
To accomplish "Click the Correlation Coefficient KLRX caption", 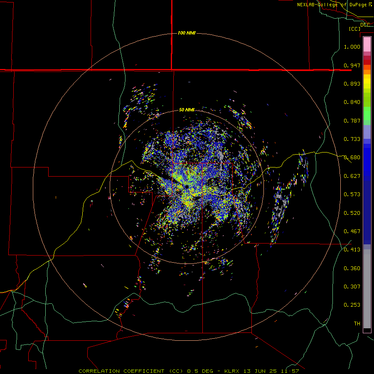I will [x=189, y=371].
